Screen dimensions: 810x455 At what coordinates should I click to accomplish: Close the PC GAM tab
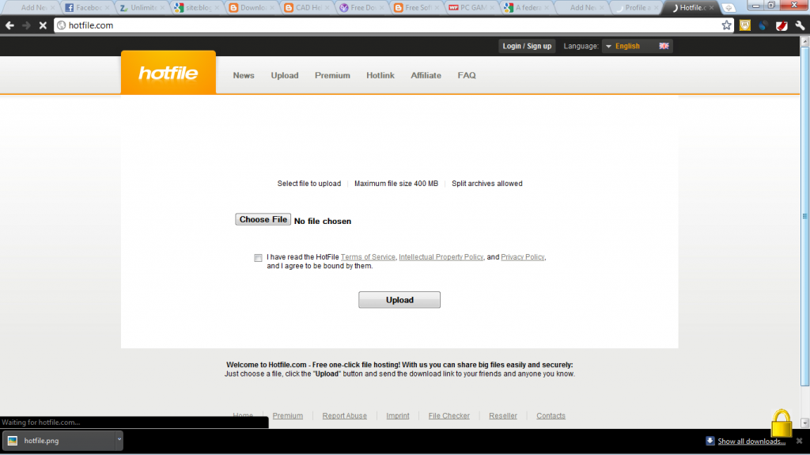[491, 8]
